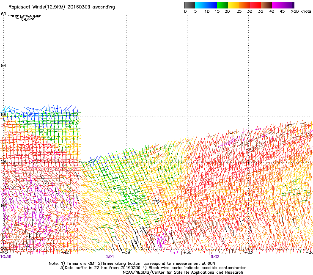The image size is (313, 275).
Task: Click the brown 35-40 knots legend segment
Action: pyautogui.click(x=266, y=5)
